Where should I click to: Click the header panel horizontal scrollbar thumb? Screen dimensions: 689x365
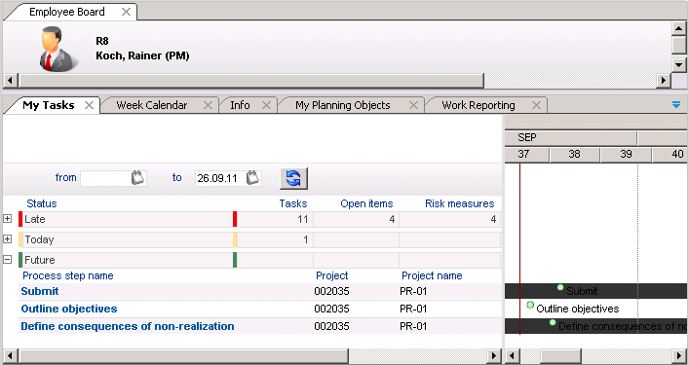pyautogui.click(x=250, y=80)
